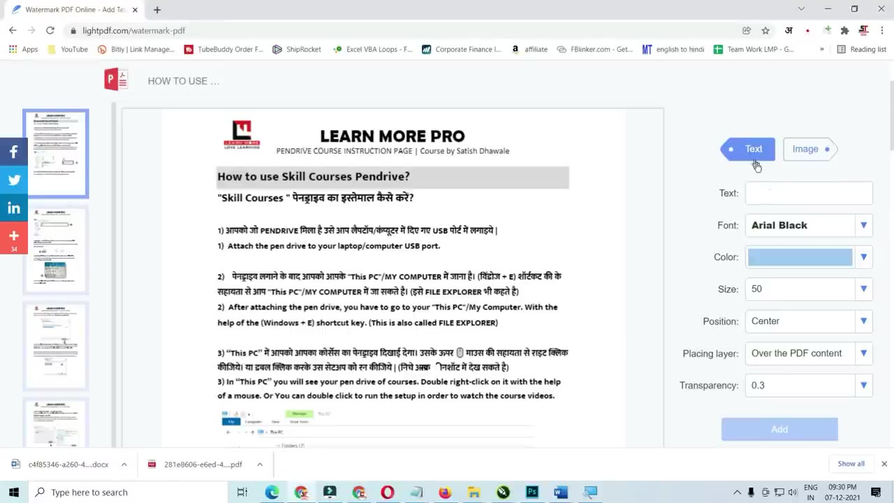
Task: Click the Facebook share icon
Action: (x=14, y=152)
